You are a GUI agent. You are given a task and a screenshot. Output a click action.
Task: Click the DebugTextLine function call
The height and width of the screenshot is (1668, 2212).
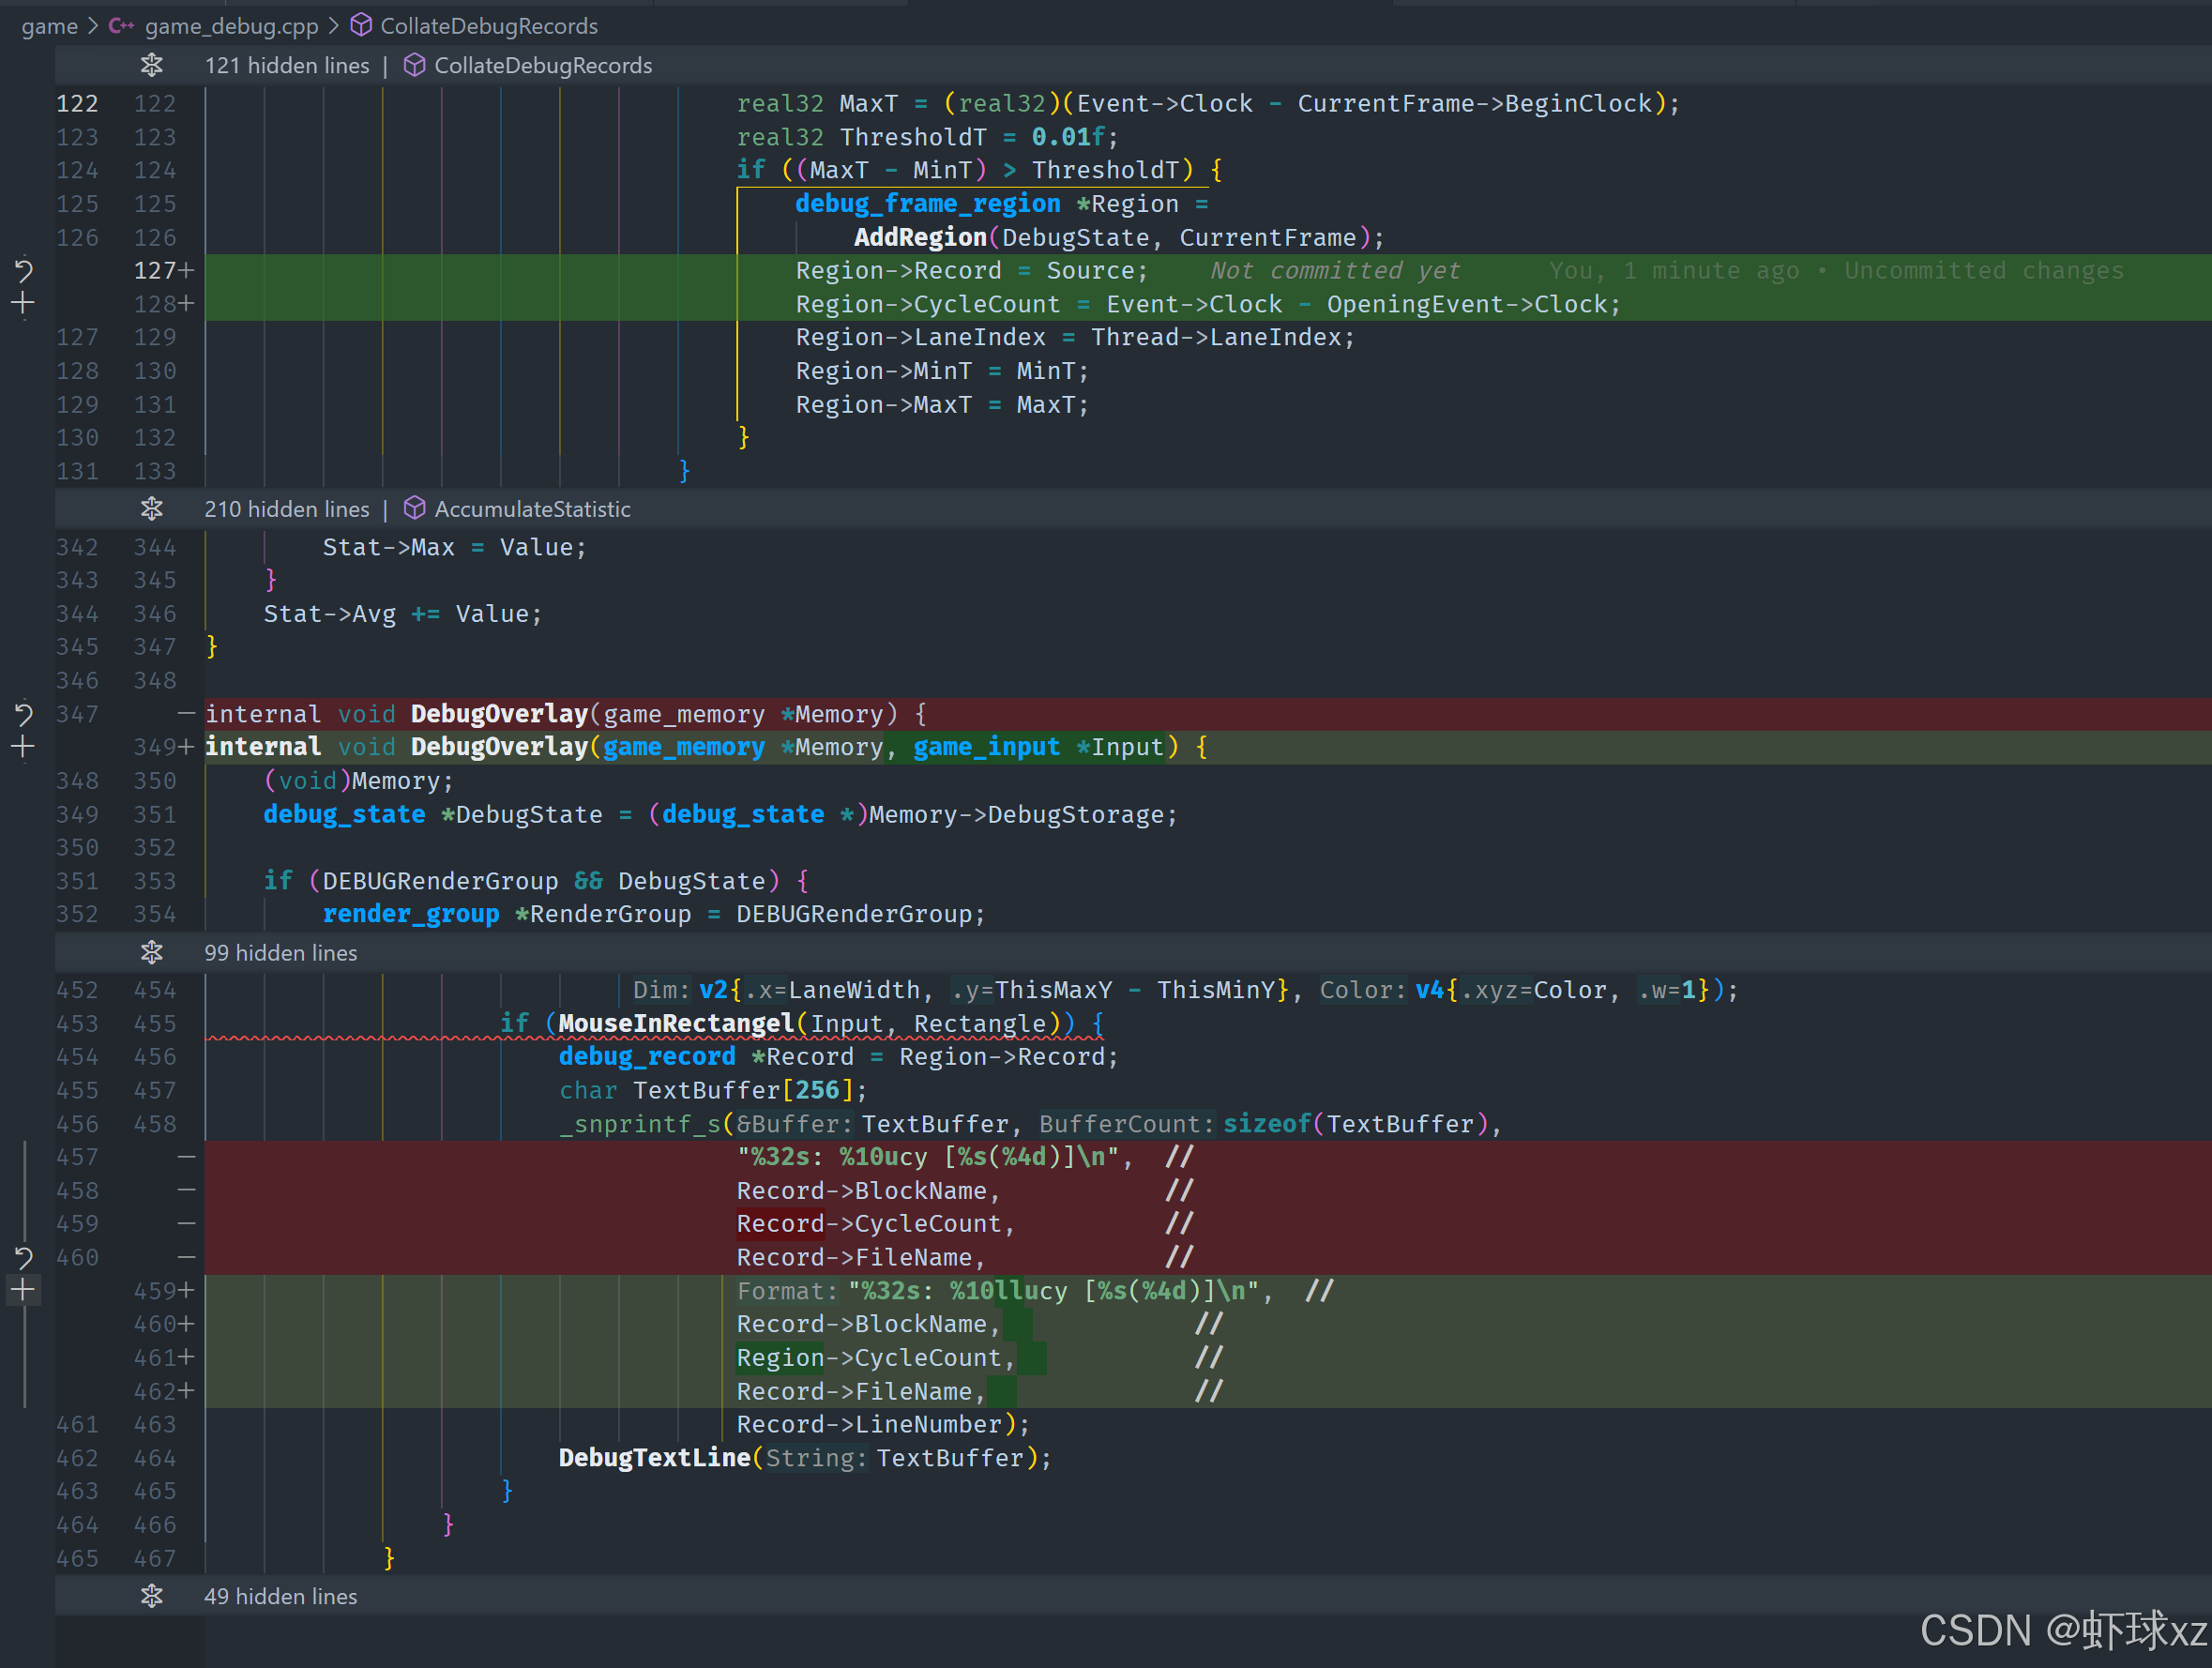coord(654,1458)
